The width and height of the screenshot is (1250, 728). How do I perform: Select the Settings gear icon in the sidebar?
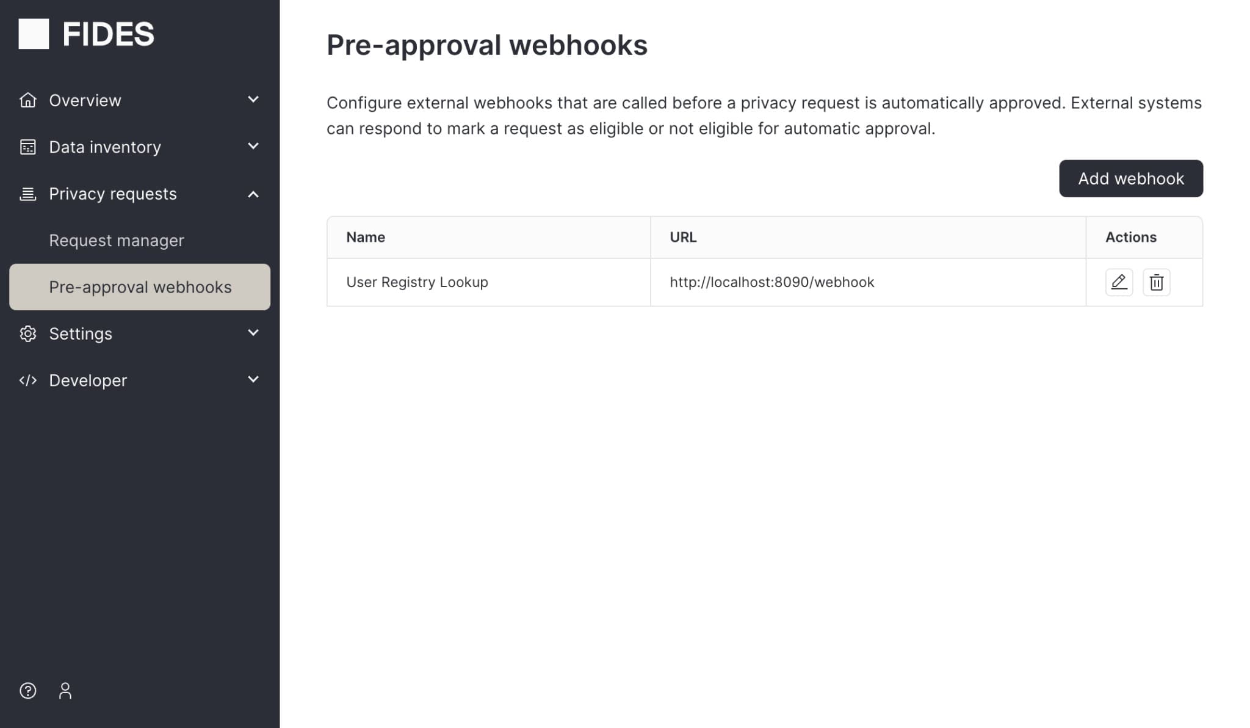click(27, 333)
